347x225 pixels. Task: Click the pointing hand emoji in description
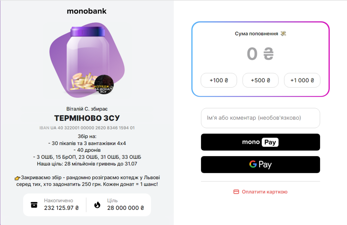pyautogui.click(x=17, y=178)
